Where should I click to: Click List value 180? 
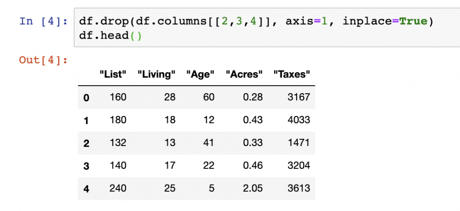tap(118, 120)
